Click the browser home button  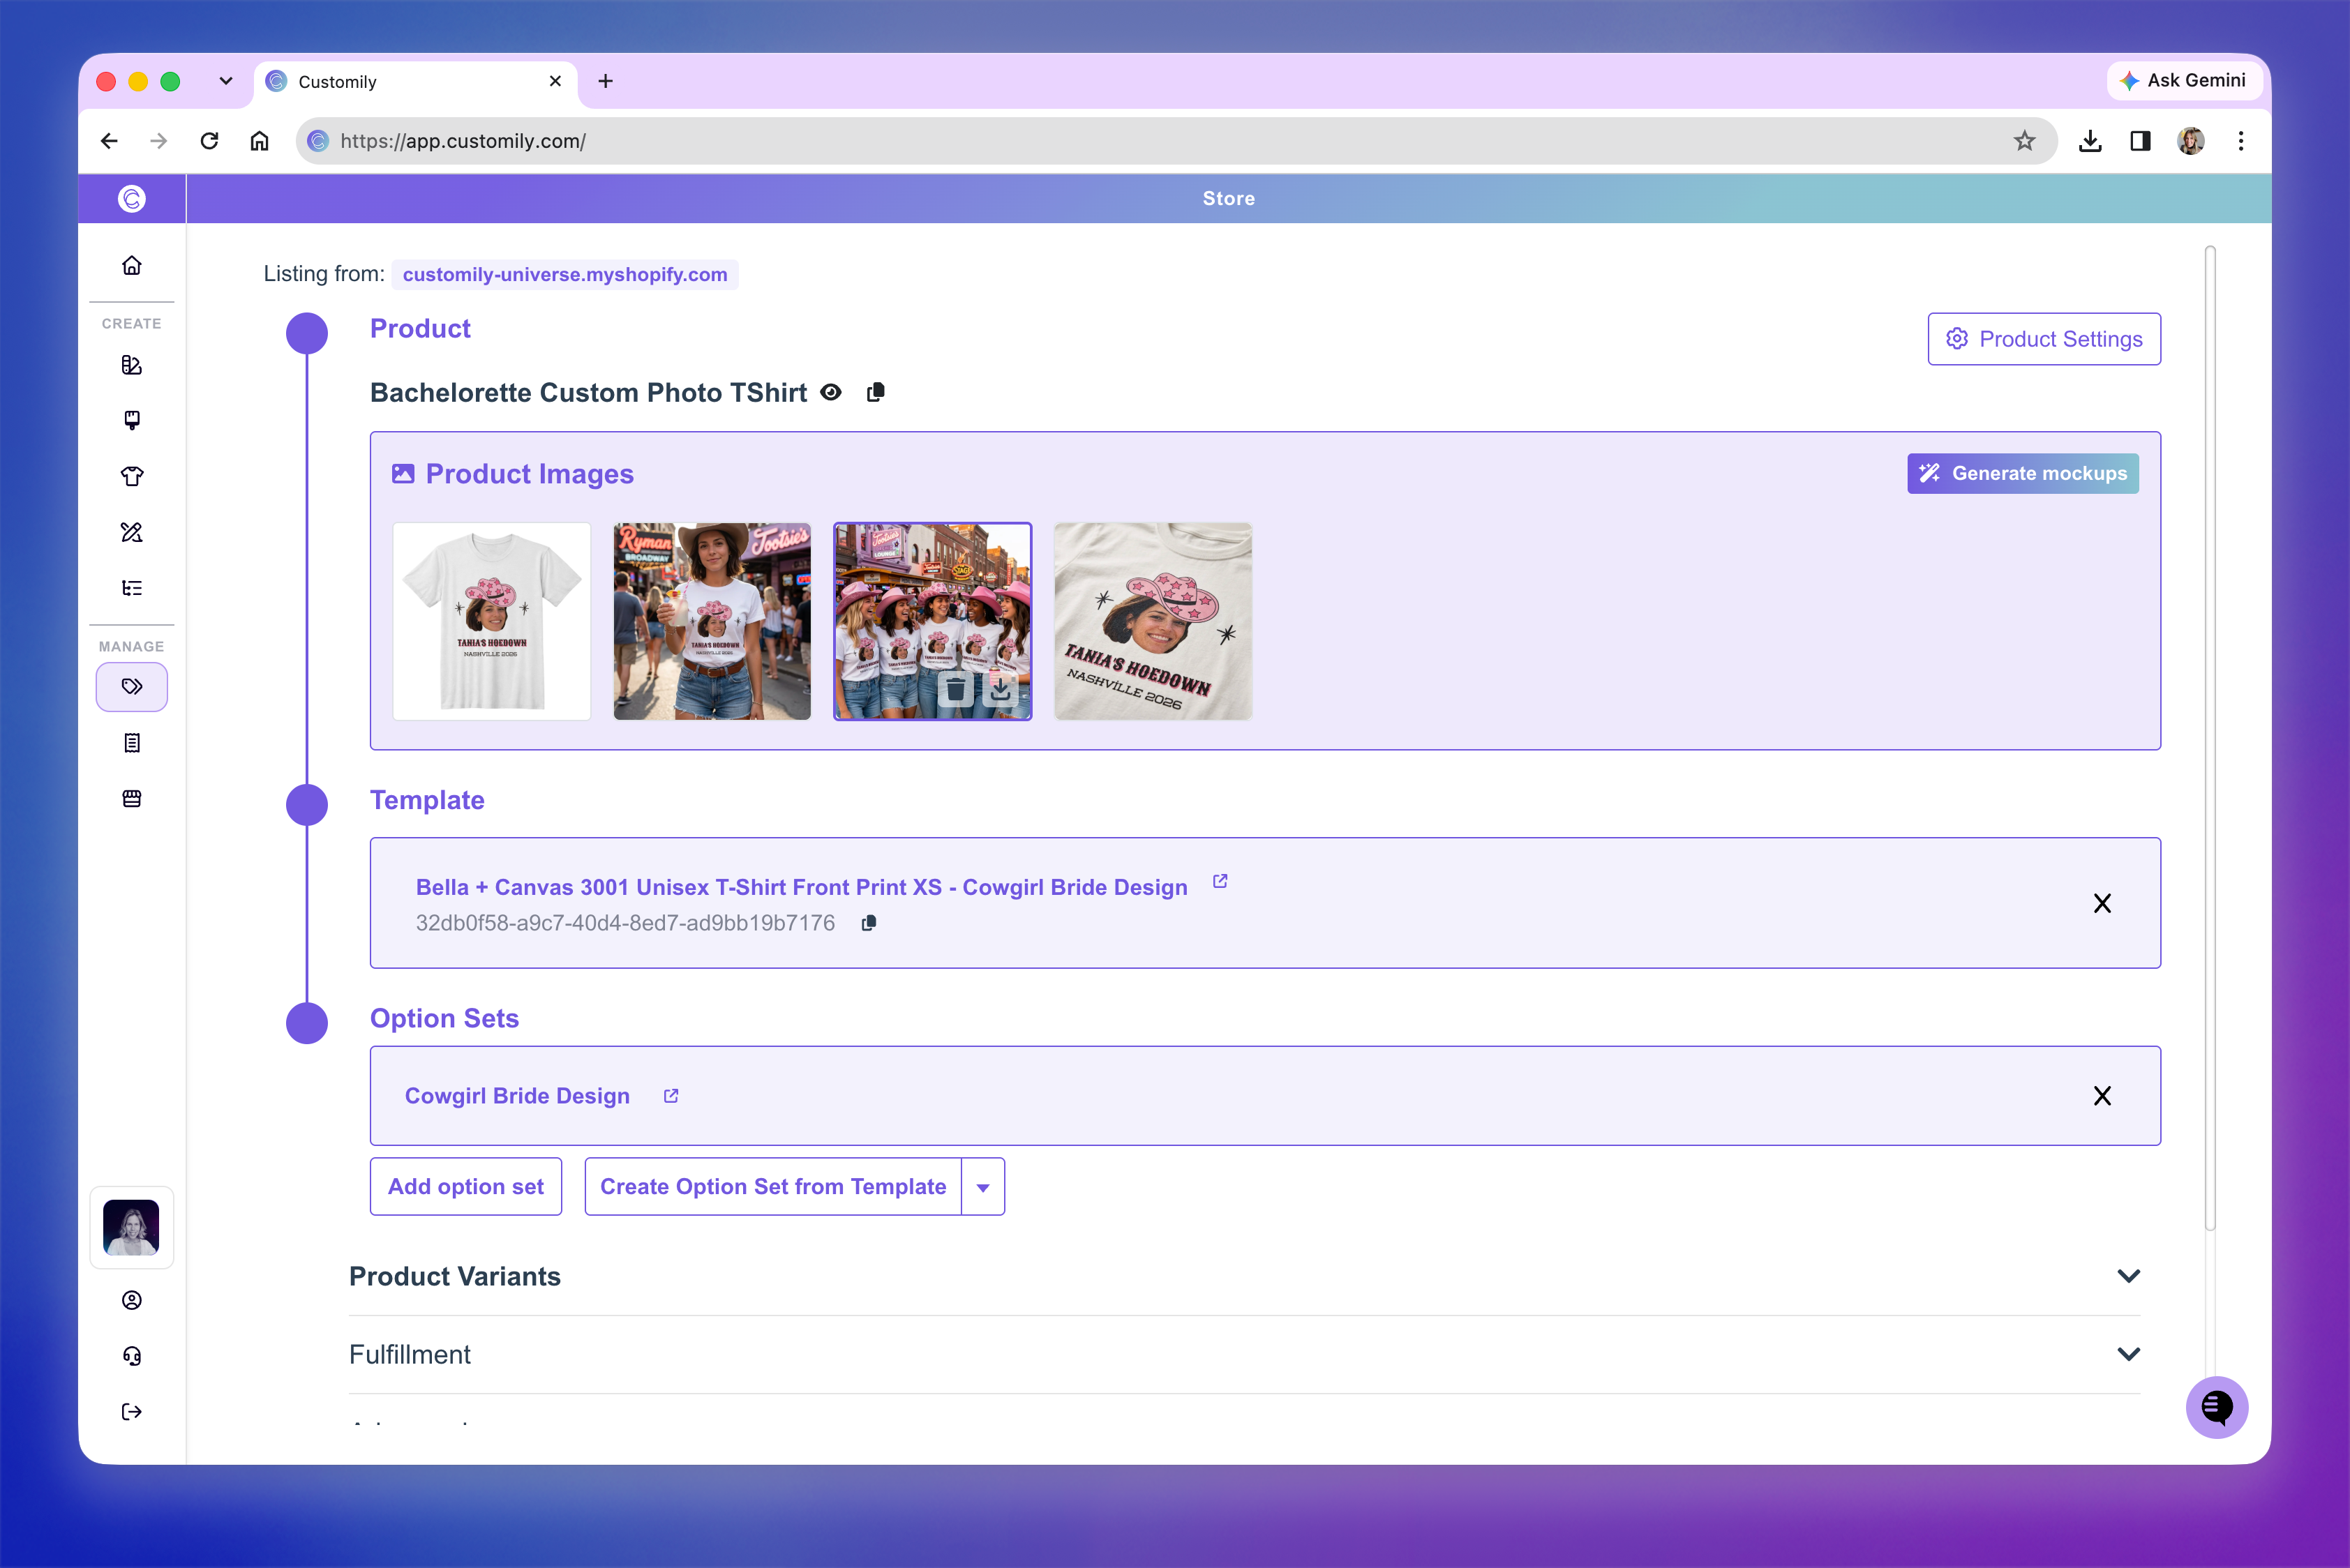click(259, 141)
